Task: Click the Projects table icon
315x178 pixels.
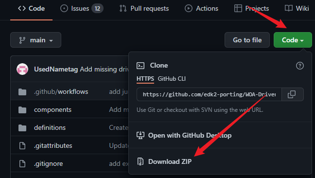Action: (238, 9)
